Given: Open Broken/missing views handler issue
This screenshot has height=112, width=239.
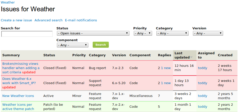Looking at the screenshot, I should tap(21, 68).
